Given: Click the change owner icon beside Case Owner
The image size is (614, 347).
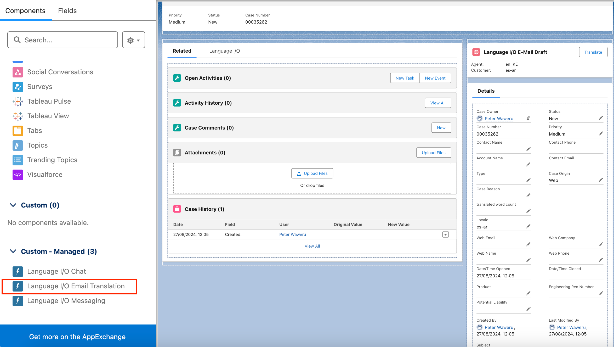Looking at the screenshot, I should point(528,118).
